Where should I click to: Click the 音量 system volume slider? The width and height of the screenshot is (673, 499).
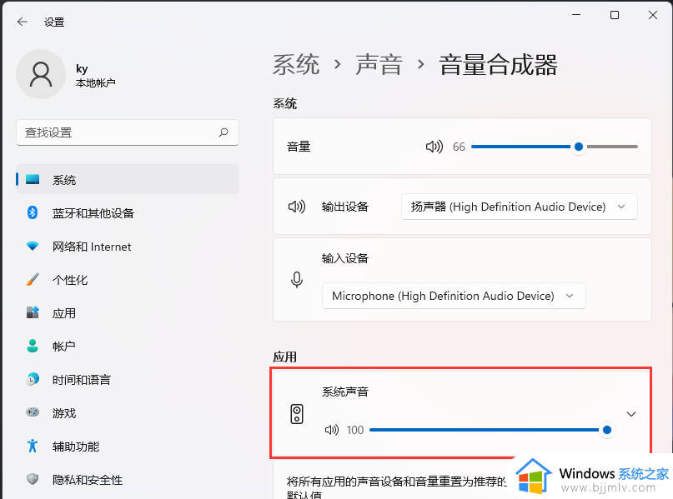(x=554, y=147)
